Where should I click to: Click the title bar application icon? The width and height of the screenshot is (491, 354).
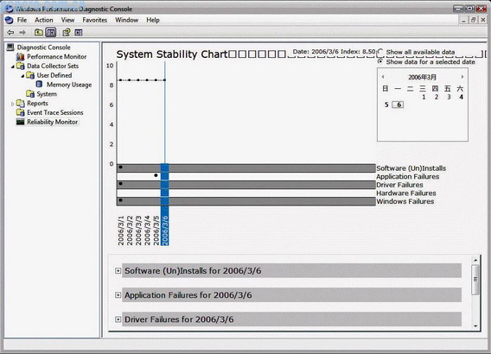pyautogui.click(x=10, y=9)
